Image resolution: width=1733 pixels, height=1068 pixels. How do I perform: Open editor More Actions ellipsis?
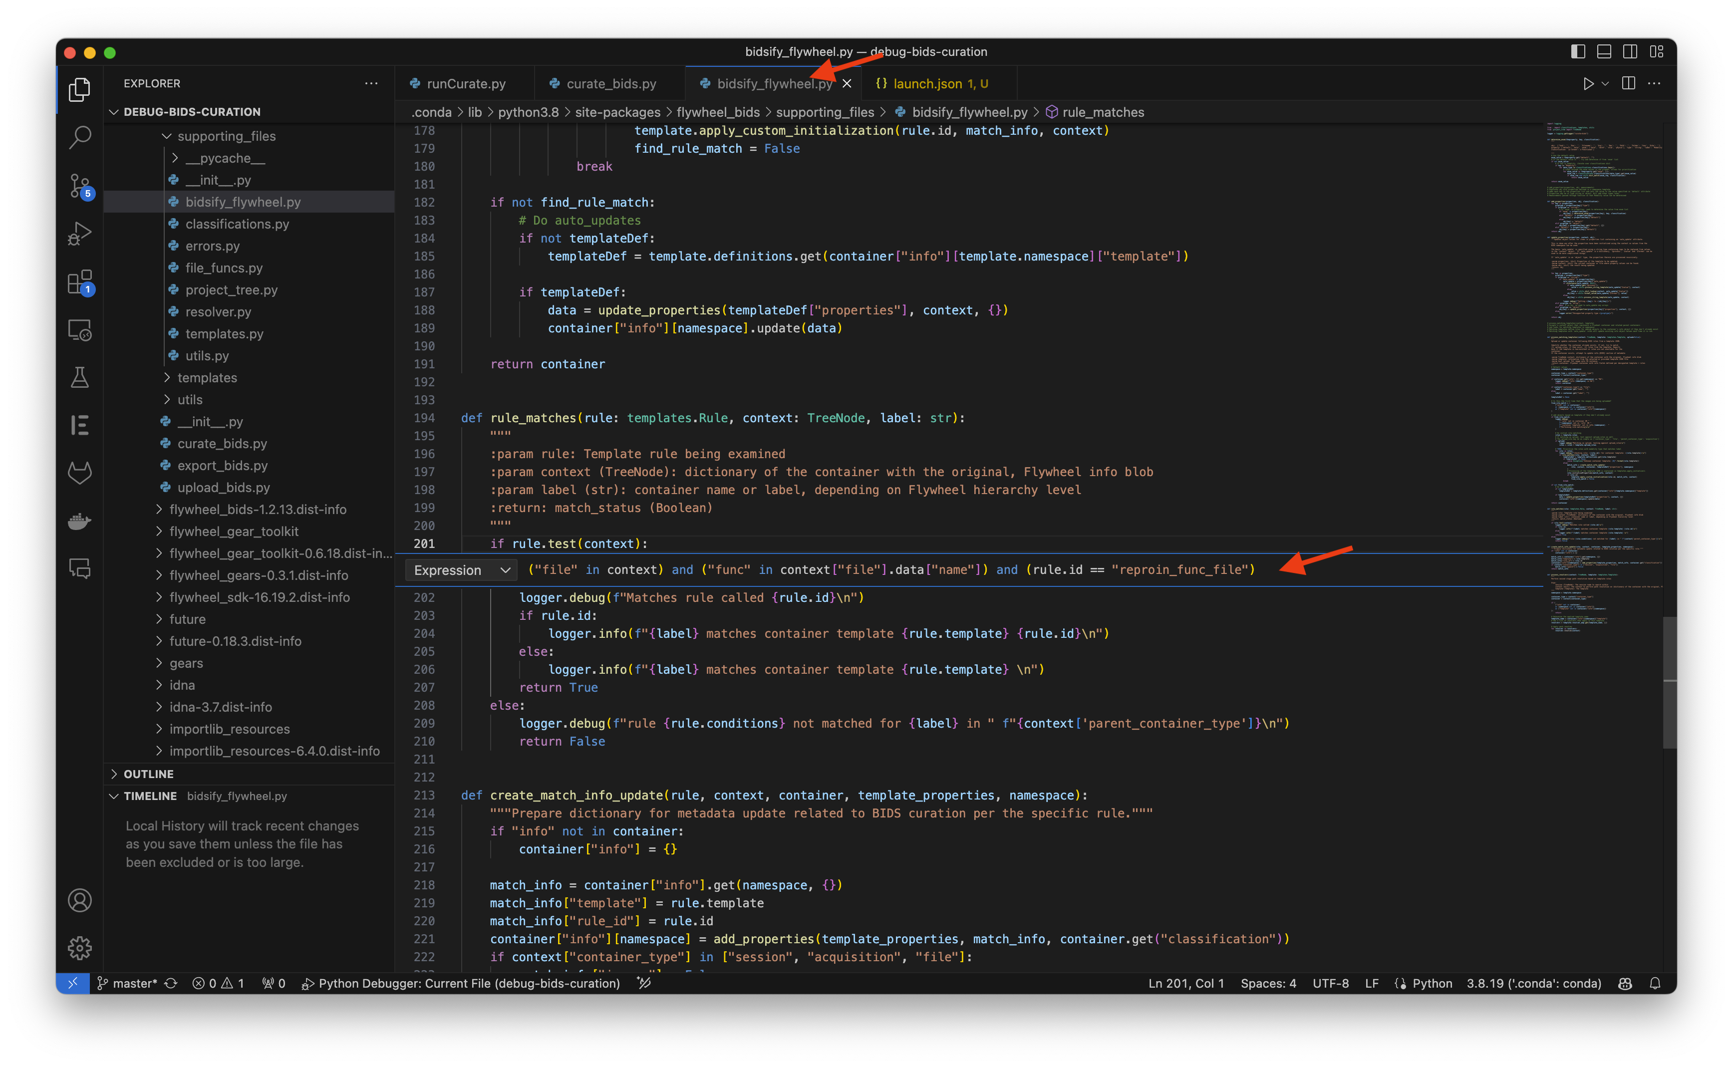(x=1654, y=83)
